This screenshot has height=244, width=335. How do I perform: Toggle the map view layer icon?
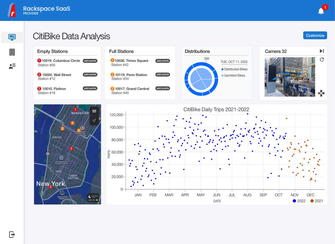click(x=94, y=111)
